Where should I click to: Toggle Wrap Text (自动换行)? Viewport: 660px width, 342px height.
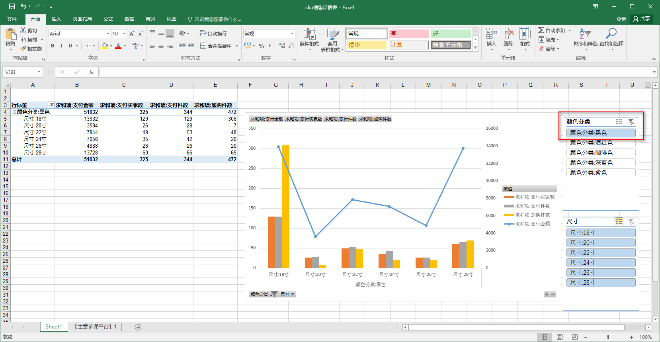point(213,33)
